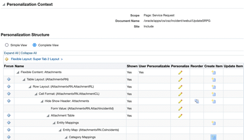Collapse the Flexible Content: Attachments node

pos(18,72)
